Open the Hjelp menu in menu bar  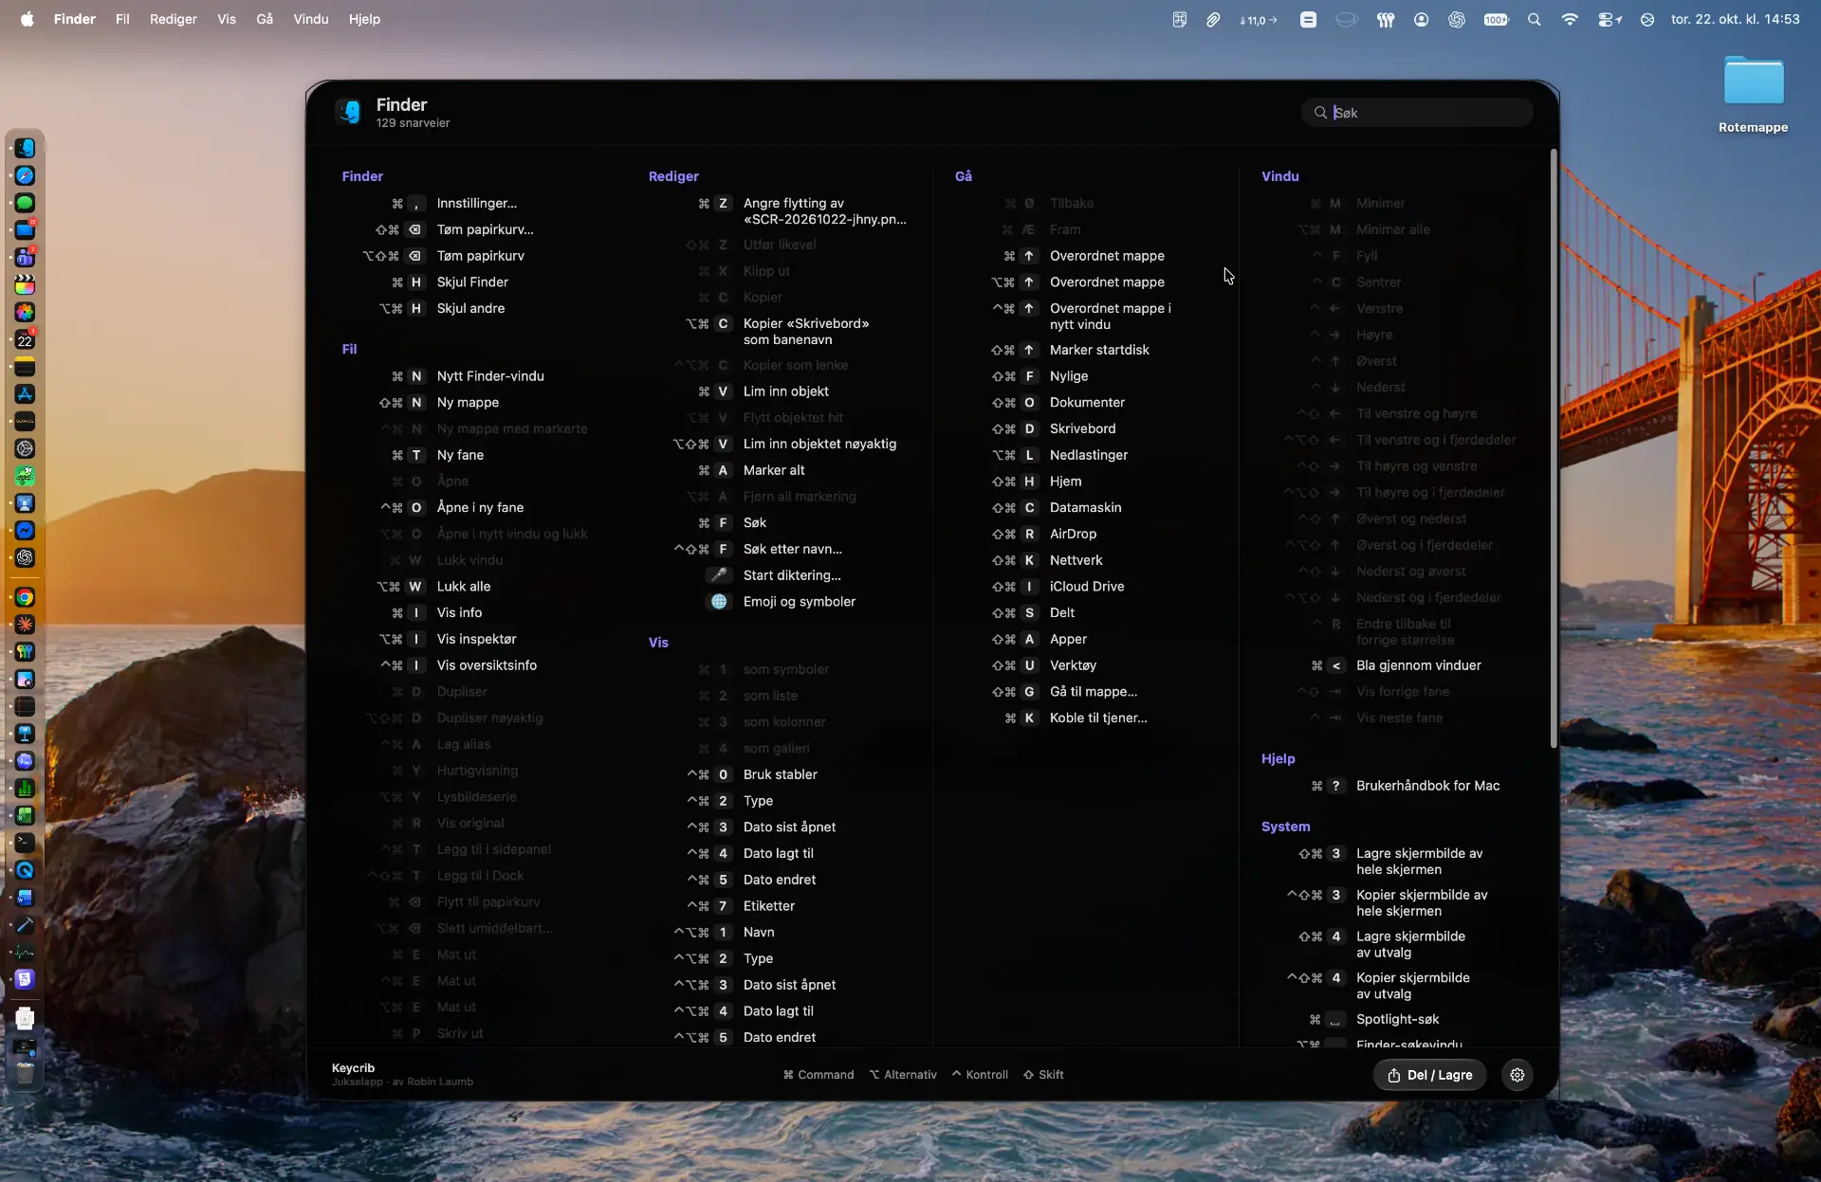tap(364, 19)
